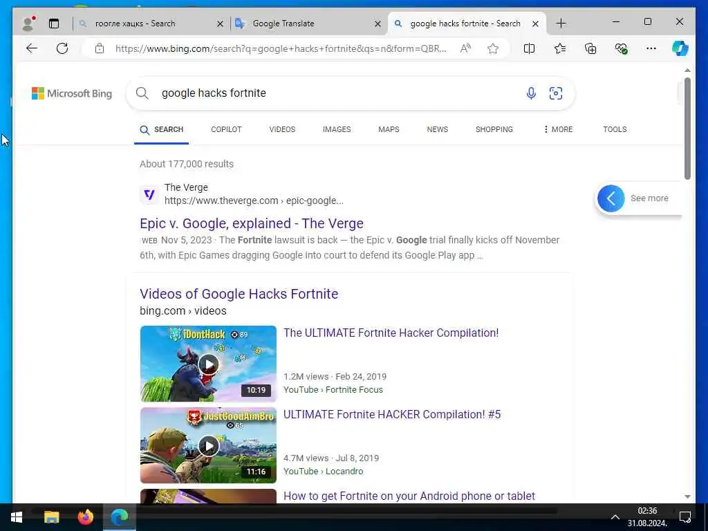Open 'The ULTIMATE Fortnite Hacker Compilation!' link

pyautogui.click(x=391, y=333)
